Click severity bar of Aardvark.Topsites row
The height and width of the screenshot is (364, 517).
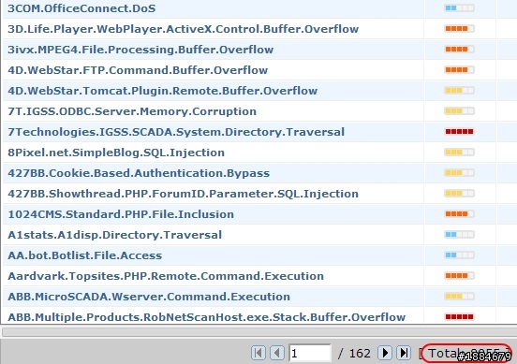click(x=459, y=276)
